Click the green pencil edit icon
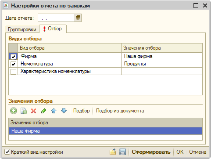This screenshot has width=211, height=159. point(43,111)
